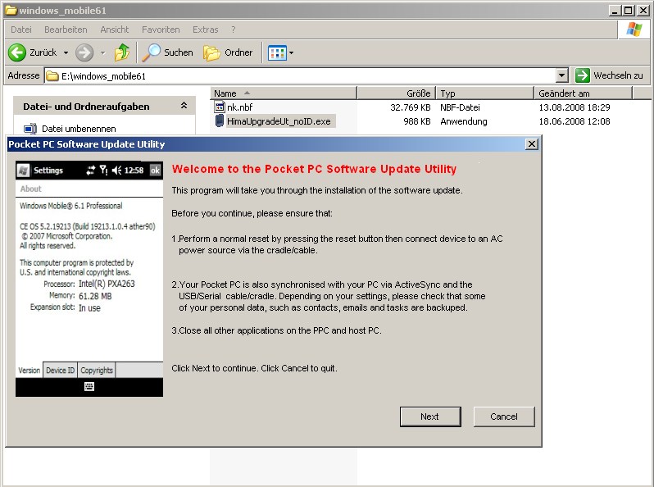Image resolution: width=654 pixels, height=487 pixels.
Task: Close the Pocket PC Software Update dialog
Action: click(x=532, y=144)
